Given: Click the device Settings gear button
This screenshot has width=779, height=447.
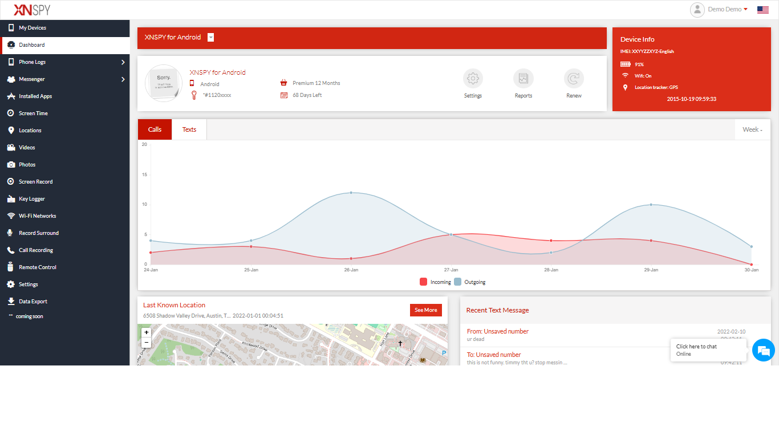Looking at the screenshot, I should [x=473, y=79].
